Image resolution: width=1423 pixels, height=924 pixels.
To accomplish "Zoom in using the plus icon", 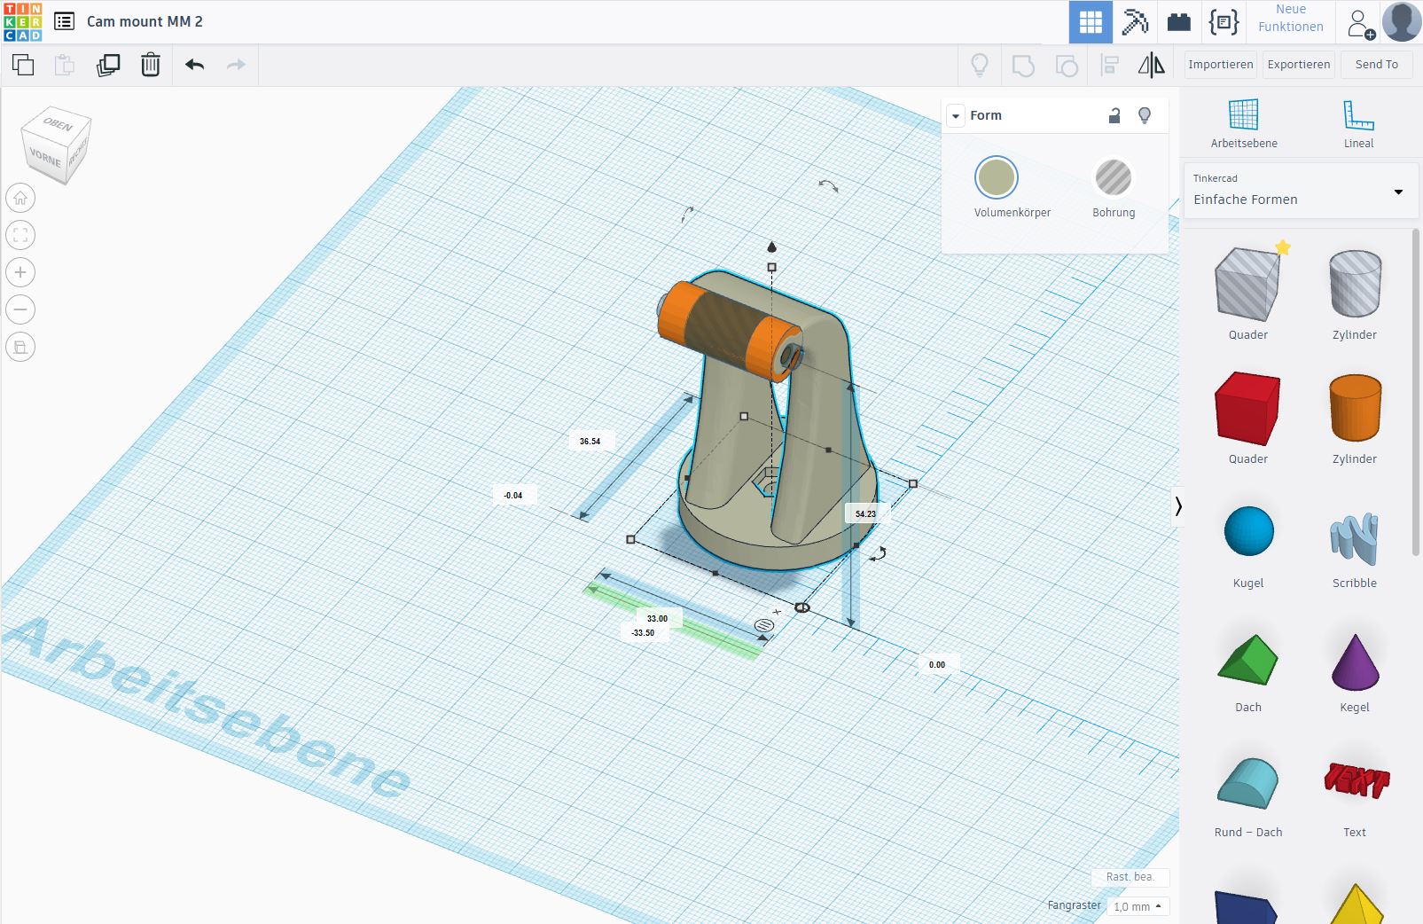I will (20, 272).
